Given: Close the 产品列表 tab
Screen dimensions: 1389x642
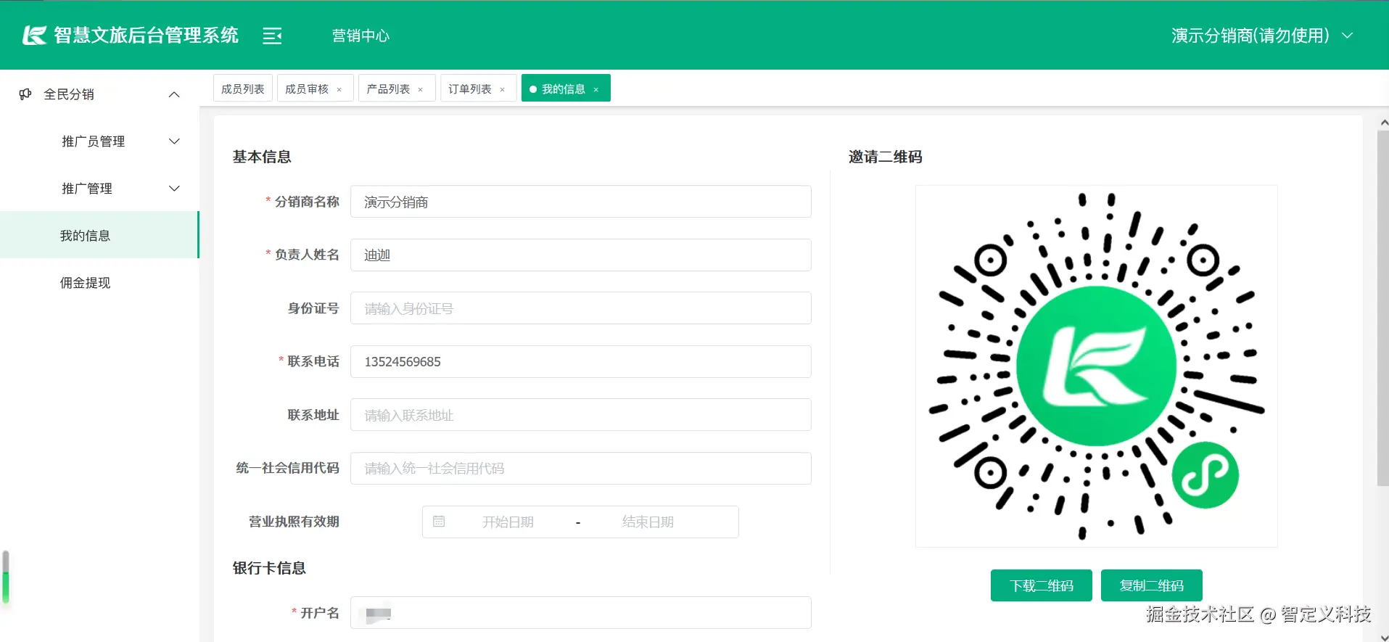Looking at the screenshot, I should [x=420, y=90].
